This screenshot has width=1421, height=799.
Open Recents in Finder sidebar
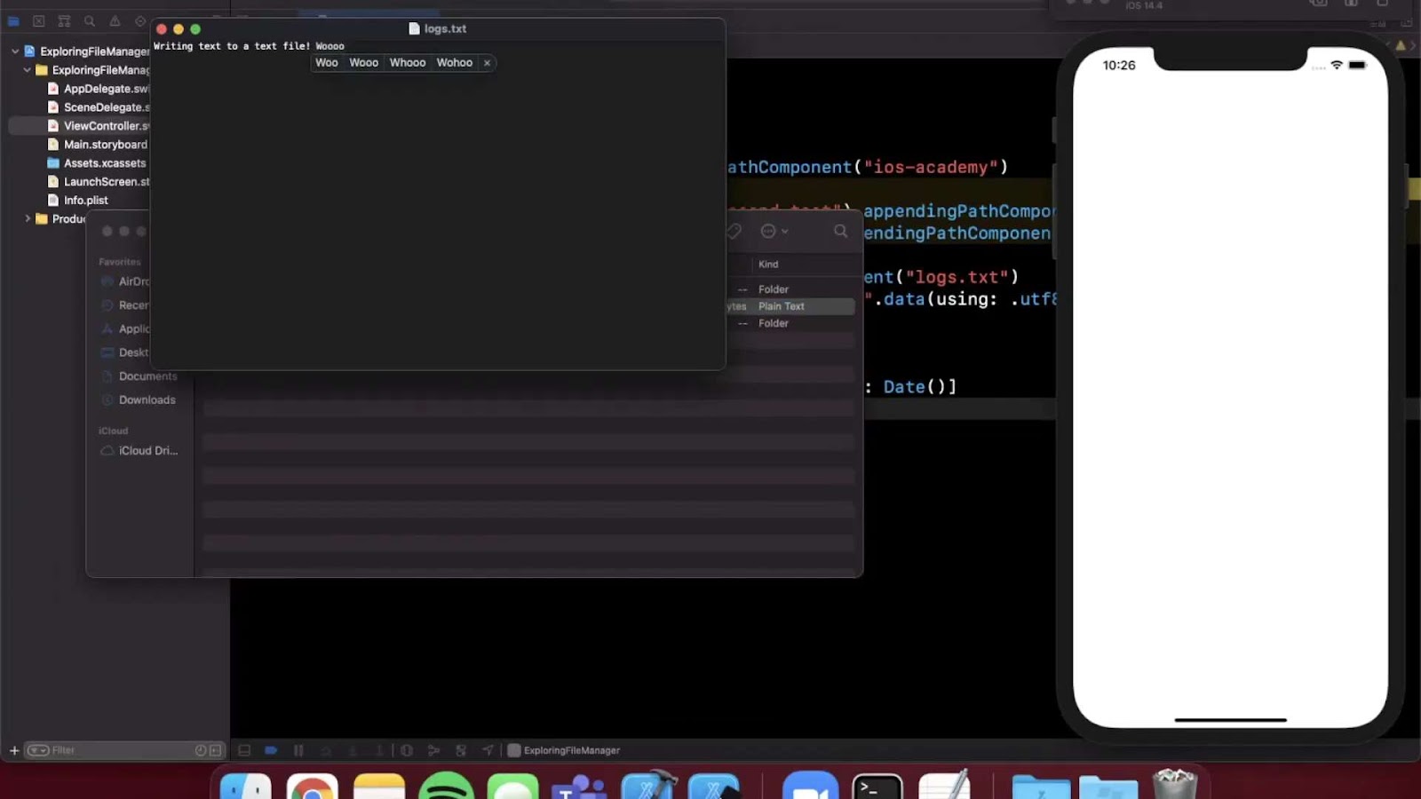pyautogui.click(x=124, y=305)
